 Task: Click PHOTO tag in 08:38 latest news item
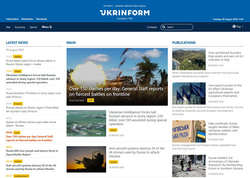[18, 161]
